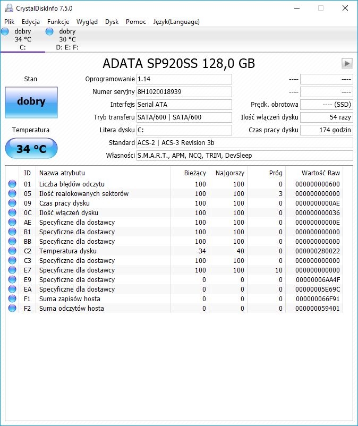Viewport: 358px width, 426px height.
Task: Click status orb of attribute B1
Action: (x=12, y=232)
